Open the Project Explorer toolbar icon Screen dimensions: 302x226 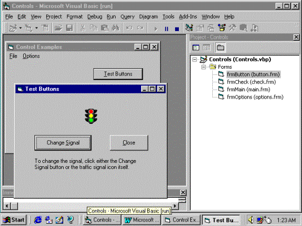click(x=189, y=28)
